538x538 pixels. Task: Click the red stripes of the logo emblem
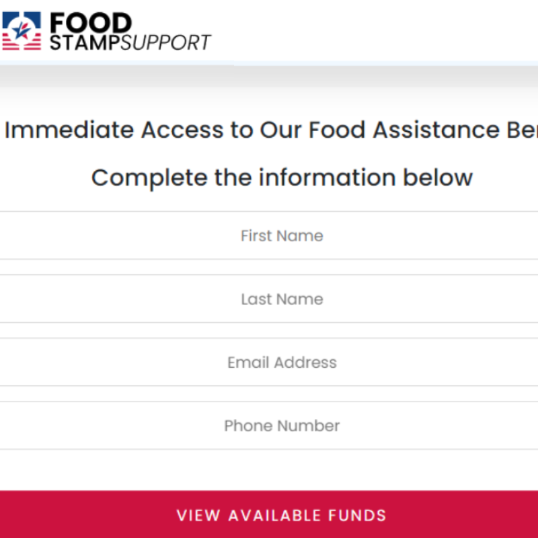tap(22, 44)
